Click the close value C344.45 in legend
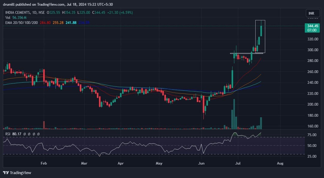Screen dimensions: 324x178 click(x=99, y=13)
